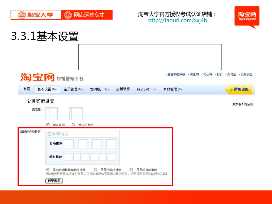Image resolution: width=272 pixels, height=204 pixels.
Task: Select the sidebar layout thumbnail above 默认显示
Action: click(x=51, y=114)
